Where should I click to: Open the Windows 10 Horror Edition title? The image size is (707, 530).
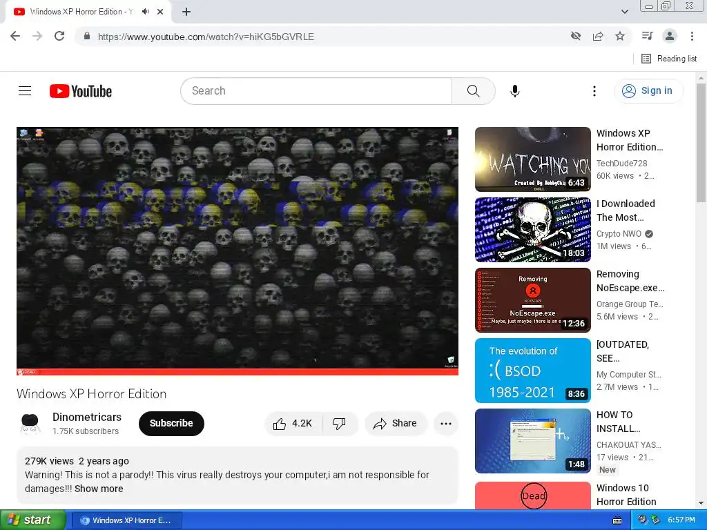tap(626, 495)
